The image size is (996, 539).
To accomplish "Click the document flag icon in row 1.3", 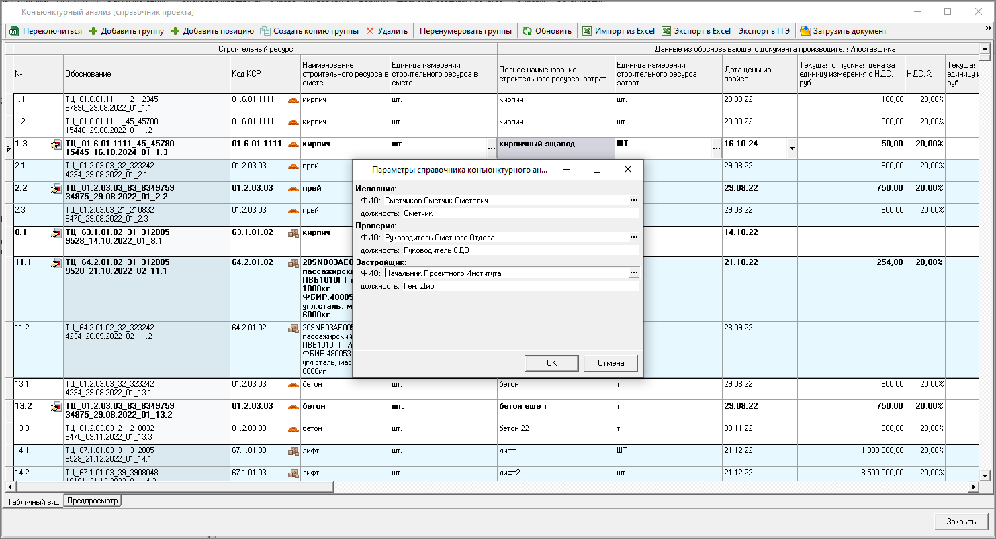I will click(x=56, y=144).
